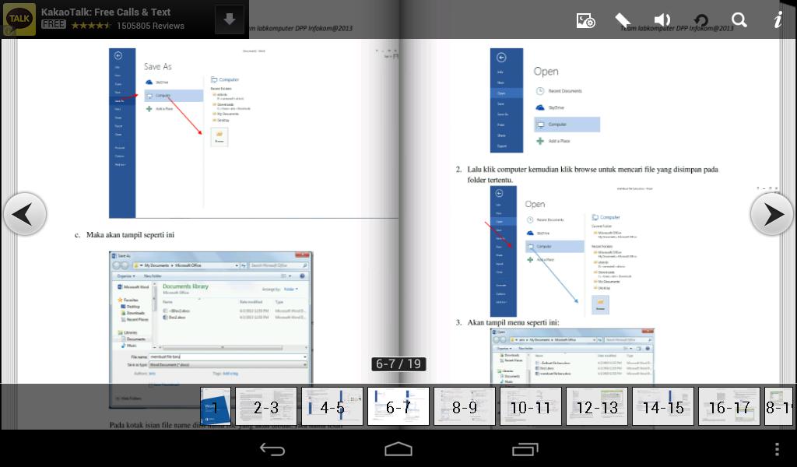Open search with the magnifier icon
The width and height of the screenshot is (797, 467).
[739, 20]
